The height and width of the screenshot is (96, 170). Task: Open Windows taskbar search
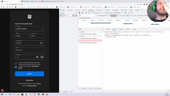tap(6, 94)
